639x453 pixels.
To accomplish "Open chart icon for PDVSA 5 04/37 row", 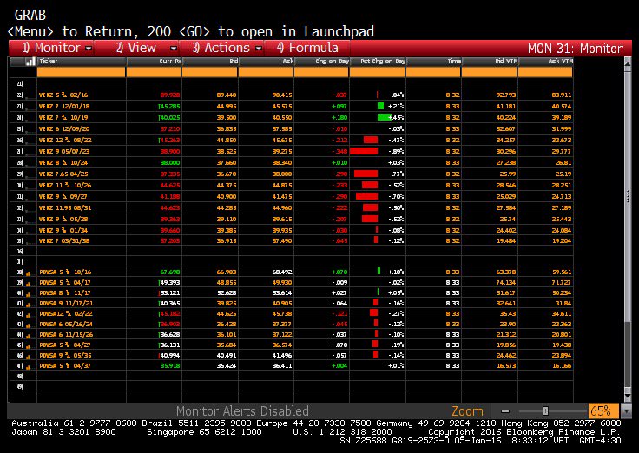I will click(29, 366).
